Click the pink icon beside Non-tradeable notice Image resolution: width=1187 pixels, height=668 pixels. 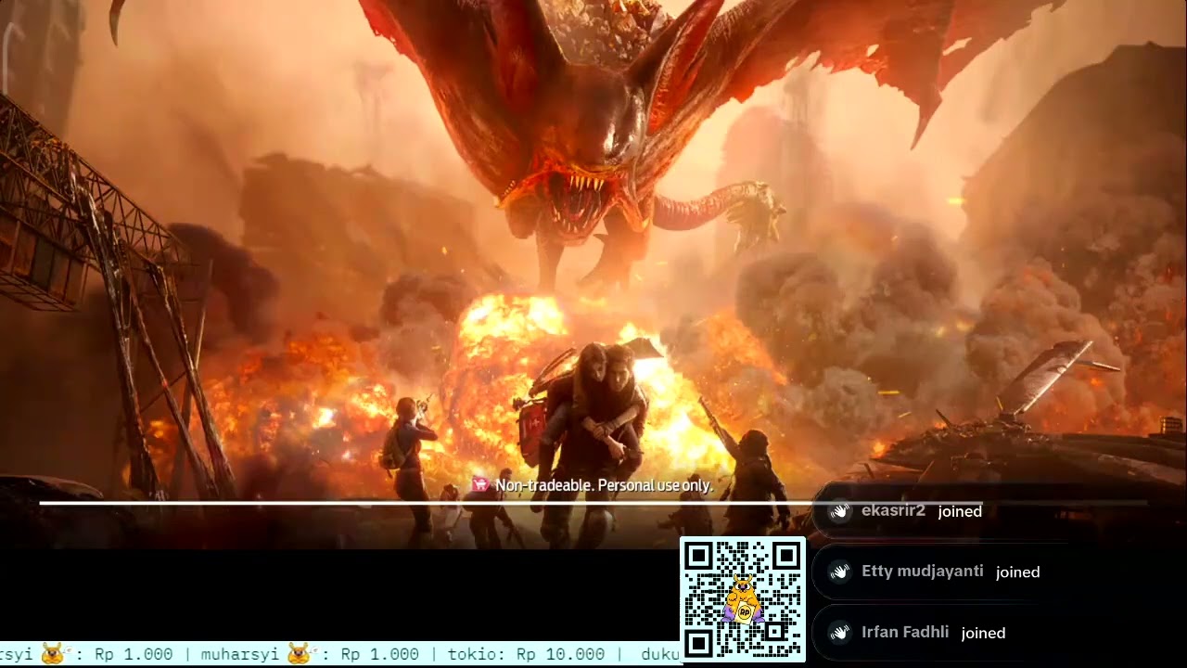(x=480, y=484)
